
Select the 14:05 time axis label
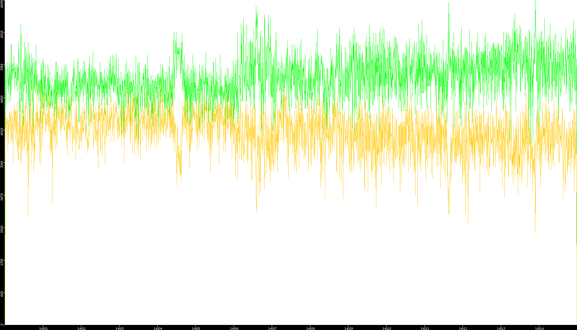coord(196,328)
